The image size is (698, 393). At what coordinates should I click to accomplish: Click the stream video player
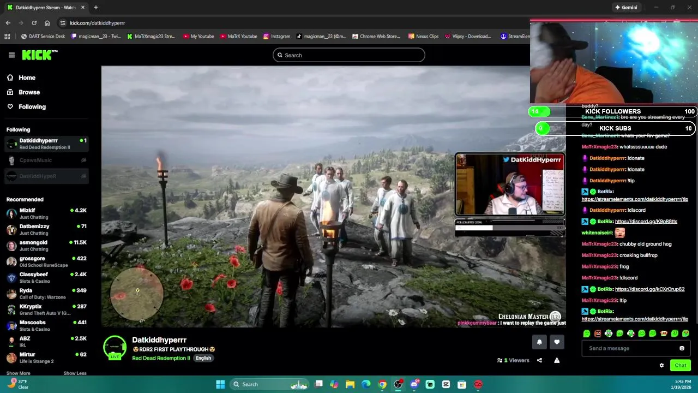point(333,197)
